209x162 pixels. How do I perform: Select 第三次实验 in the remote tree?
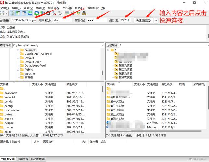125,66
